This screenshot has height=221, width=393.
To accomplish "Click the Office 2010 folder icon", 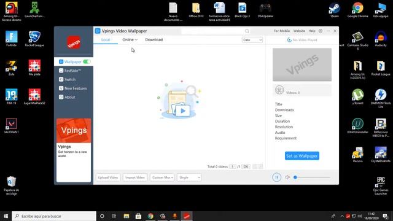I will pyautogui.click(x=196, y=10).
